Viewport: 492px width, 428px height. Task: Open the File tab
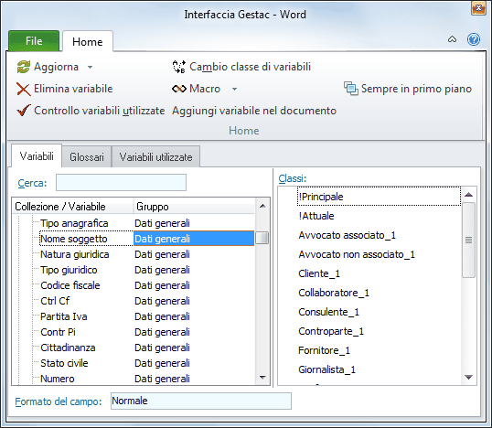click(34, 41)
